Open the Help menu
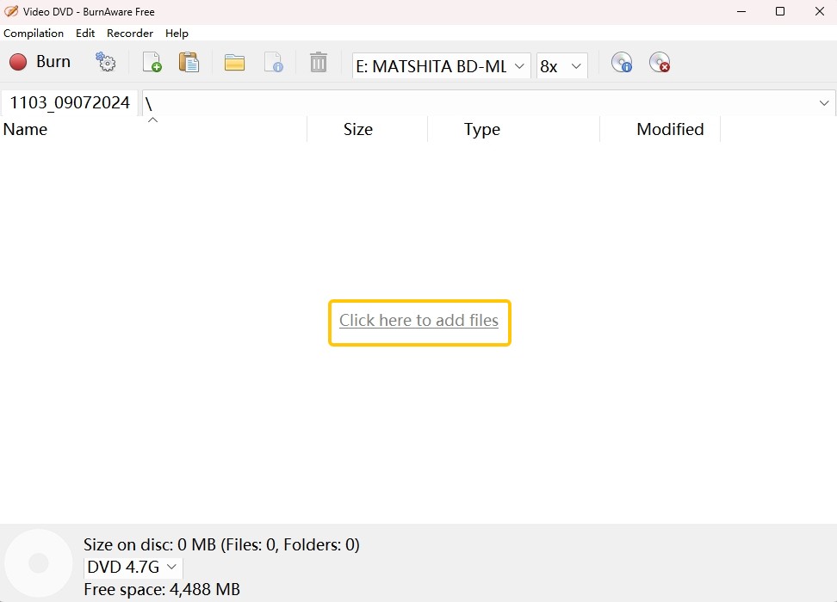Screen dimensions: 837x602 [177, 33]
